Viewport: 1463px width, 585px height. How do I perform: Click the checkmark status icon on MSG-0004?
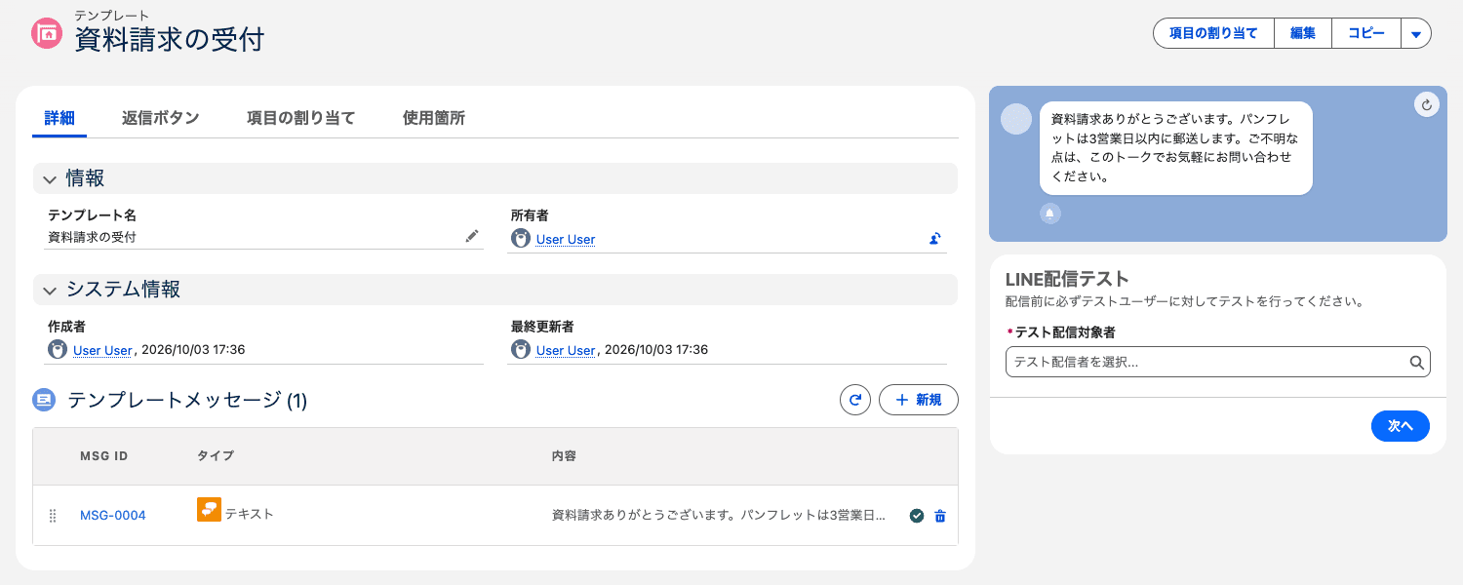[x=916, y=516]
